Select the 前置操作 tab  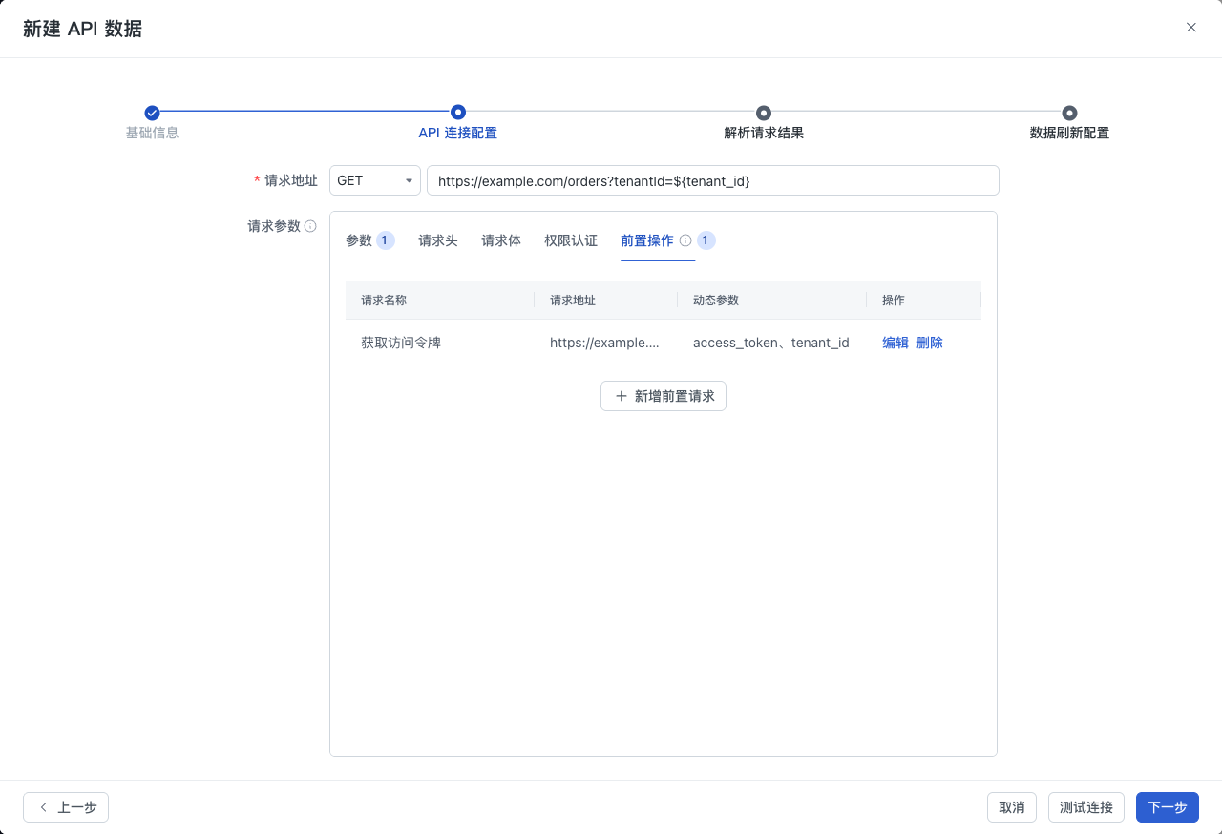pos(647,240)
